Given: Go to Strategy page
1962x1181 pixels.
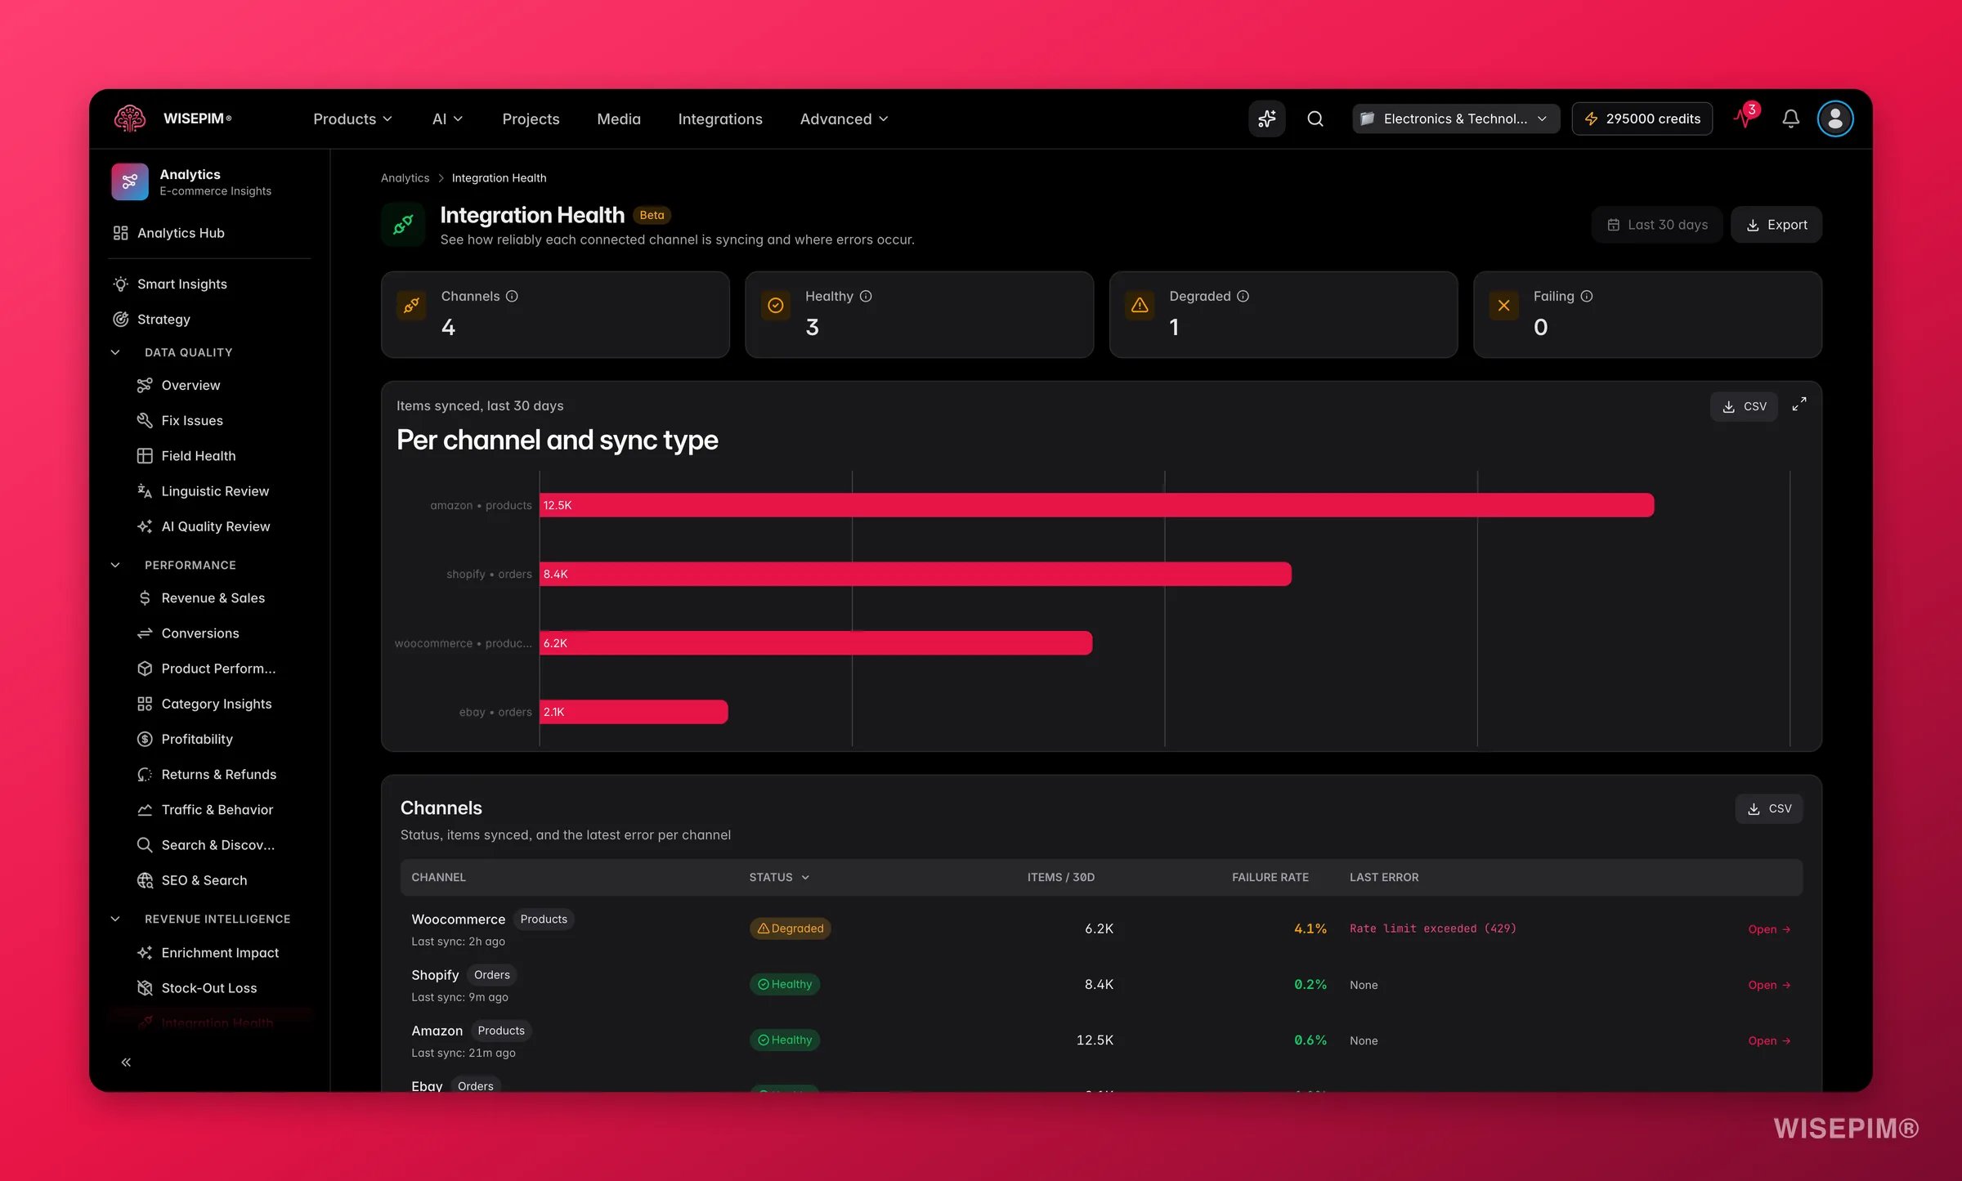Looking at the screenshot, I should (209, 319).
